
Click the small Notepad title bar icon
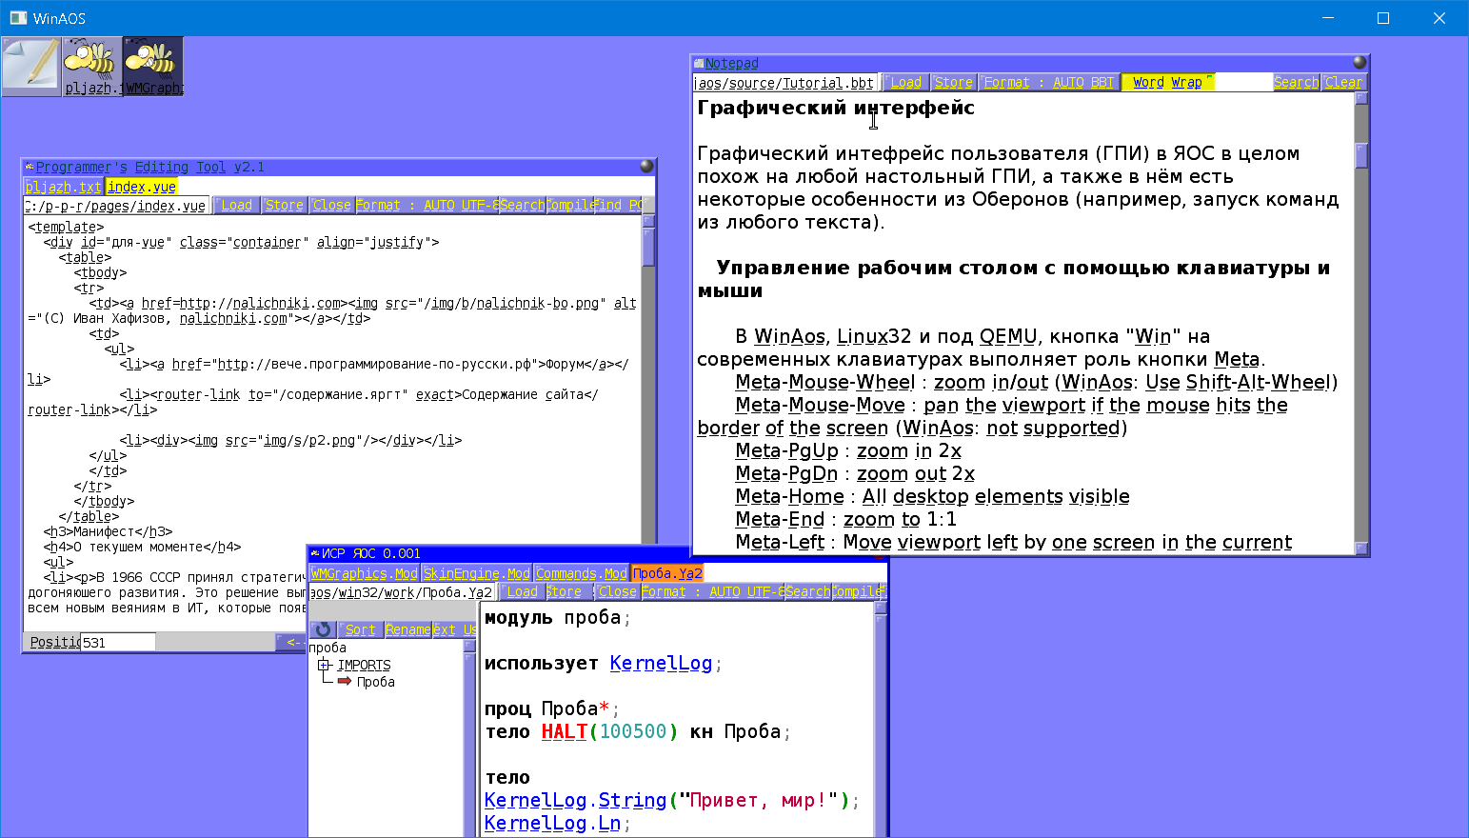(x=699, y=64)
